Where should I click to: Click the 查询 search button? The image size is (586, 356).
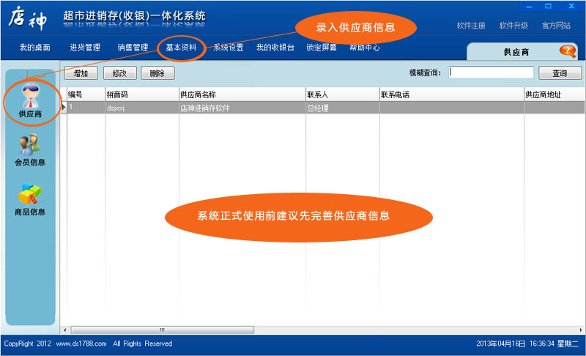pos(560,73)
